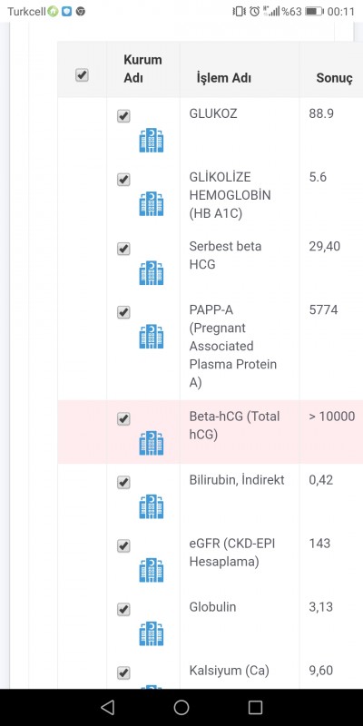Viewport: 363px width, 726px height.
Task: Tap the hospital icon beside Bilirubin, İndirekt
Action: click(152, 506)
